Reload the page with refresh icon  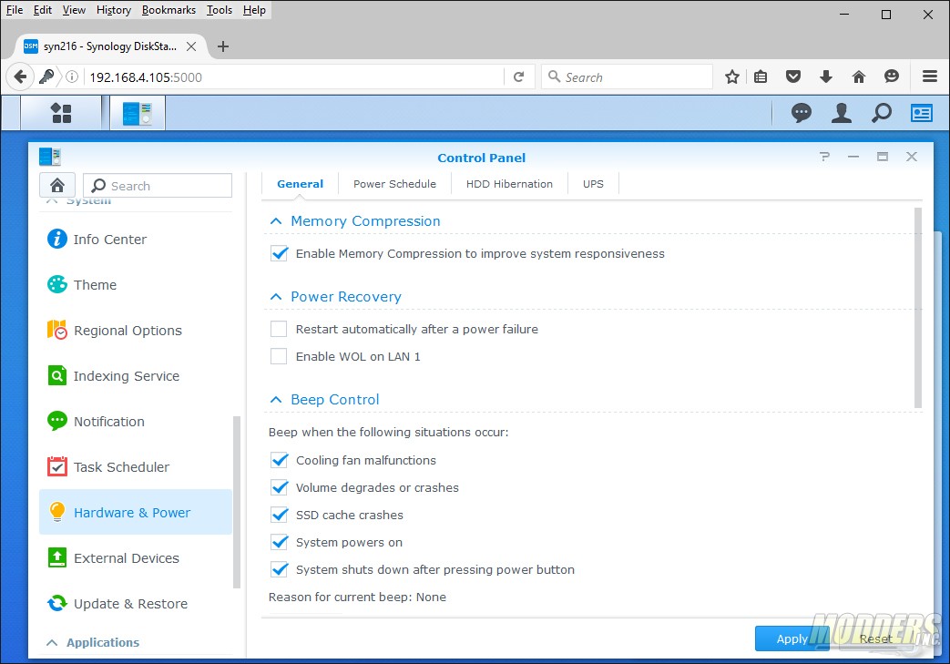pyautogui.click(x=518, y=77)
